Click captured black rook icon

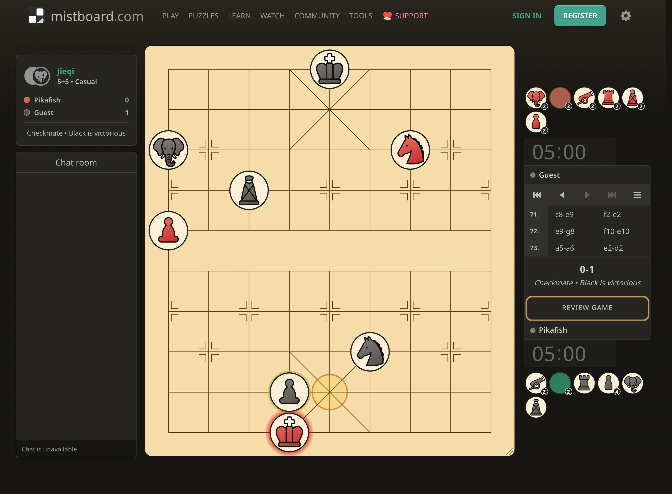(x=585, y=383)
